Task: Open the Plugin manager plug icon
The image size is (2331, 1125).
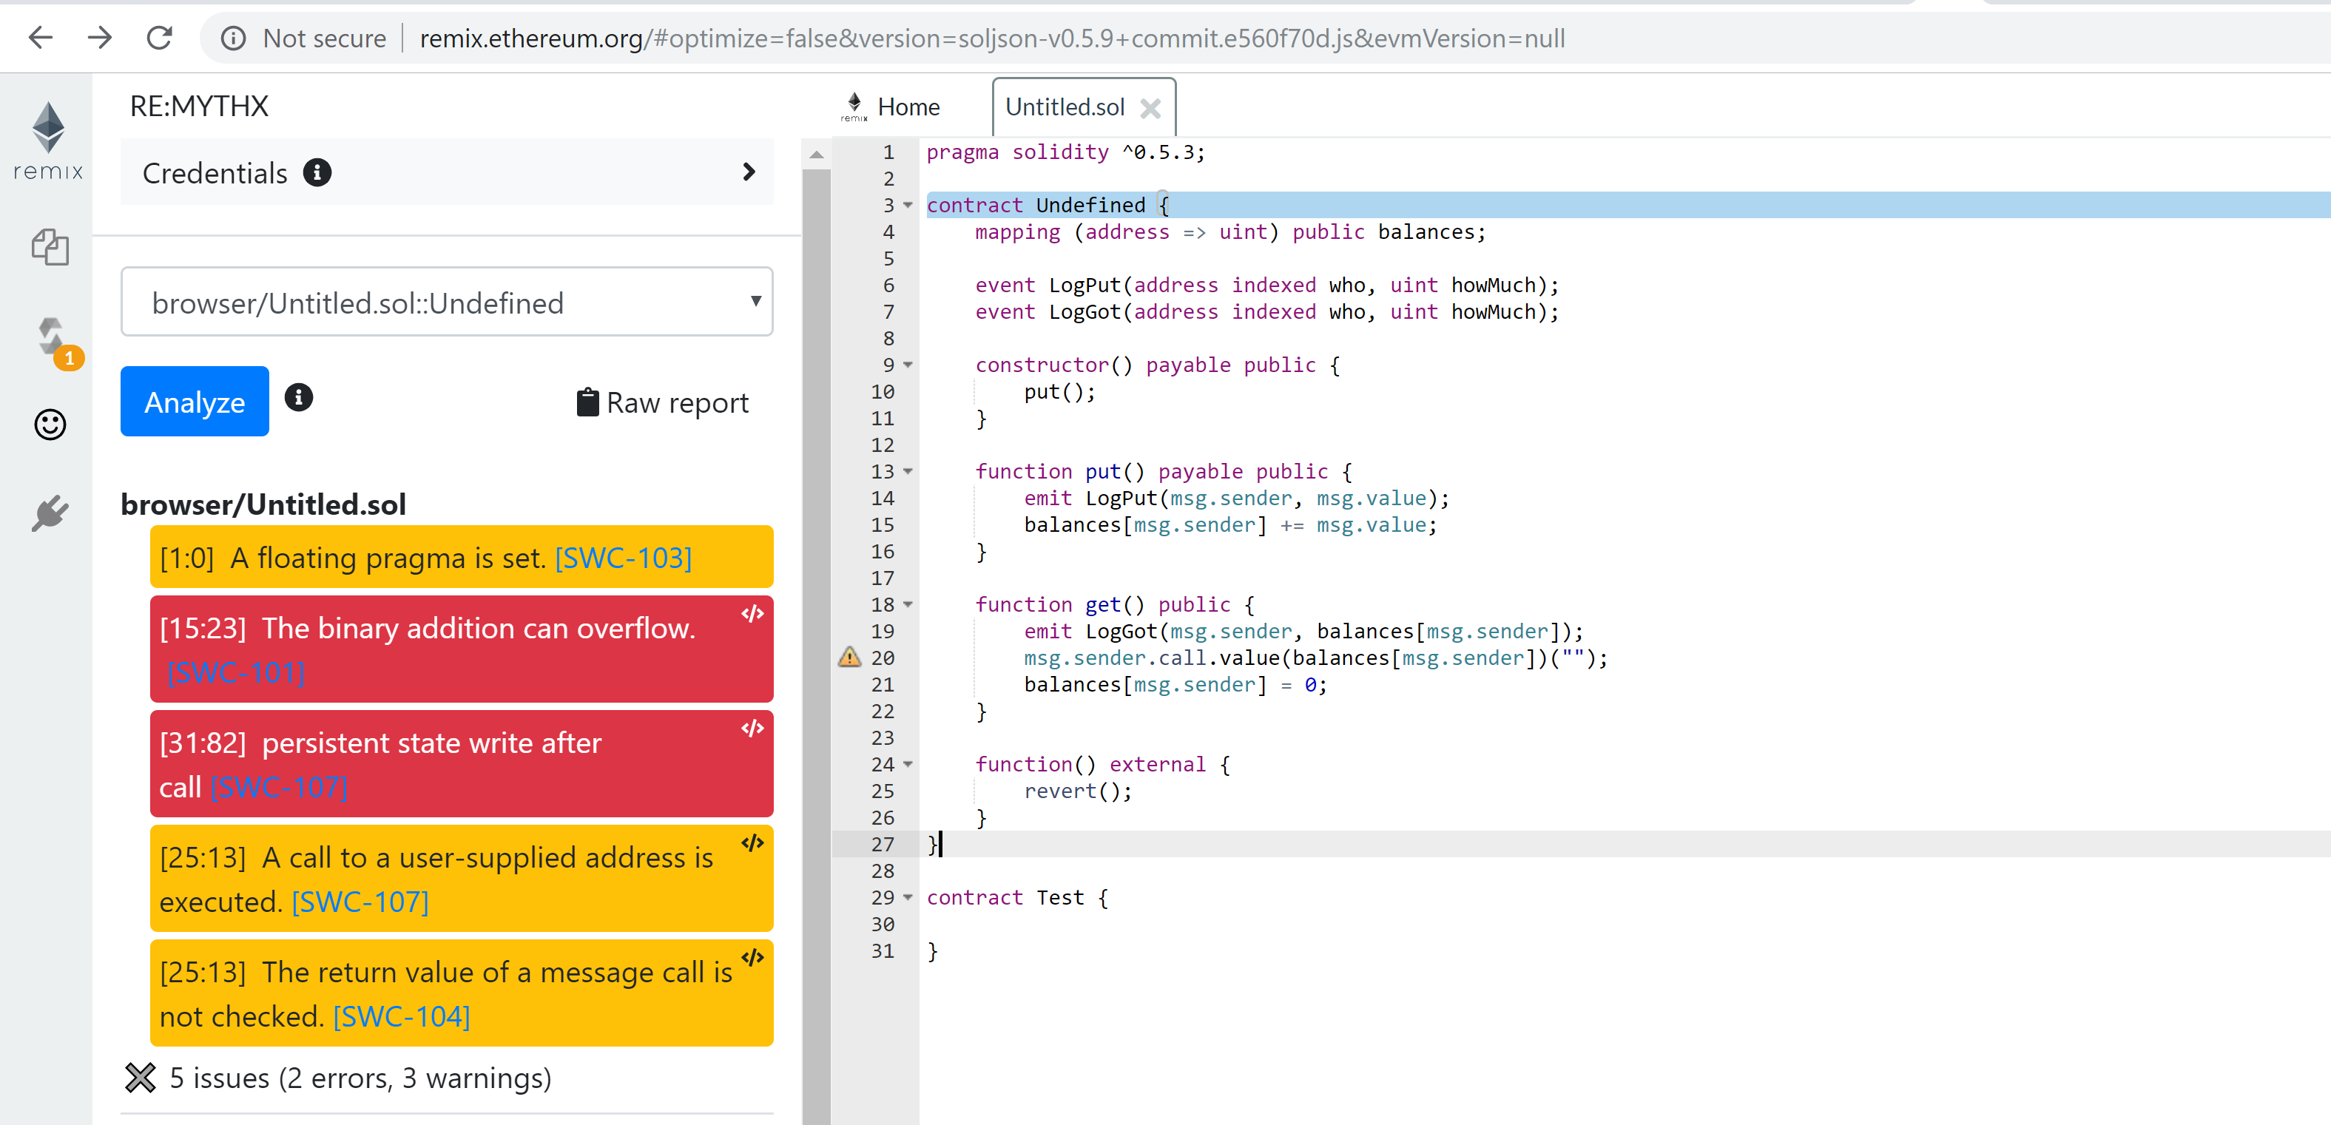Action: (50, 513)
